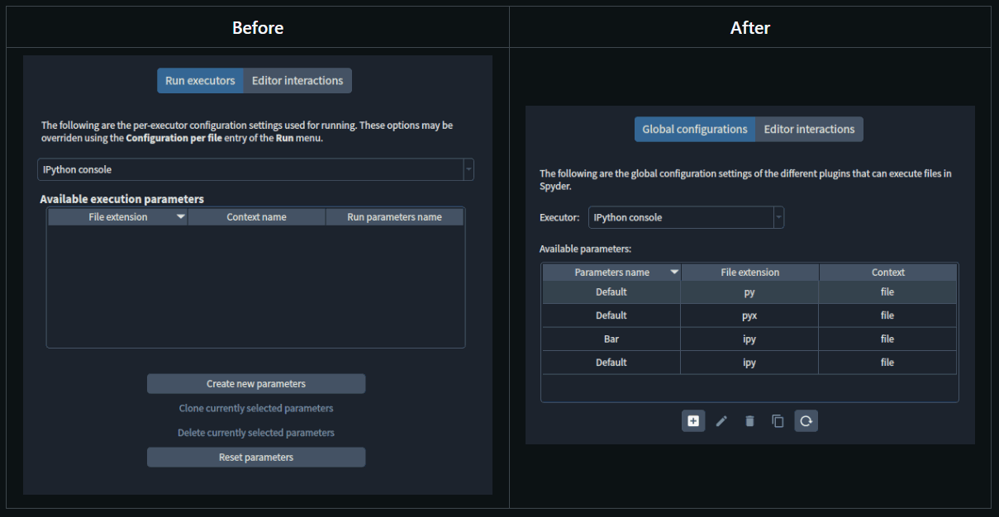Click the circular reset icon
The width and height of the screenshot is (999, 517).
click(x=806, y=420)
